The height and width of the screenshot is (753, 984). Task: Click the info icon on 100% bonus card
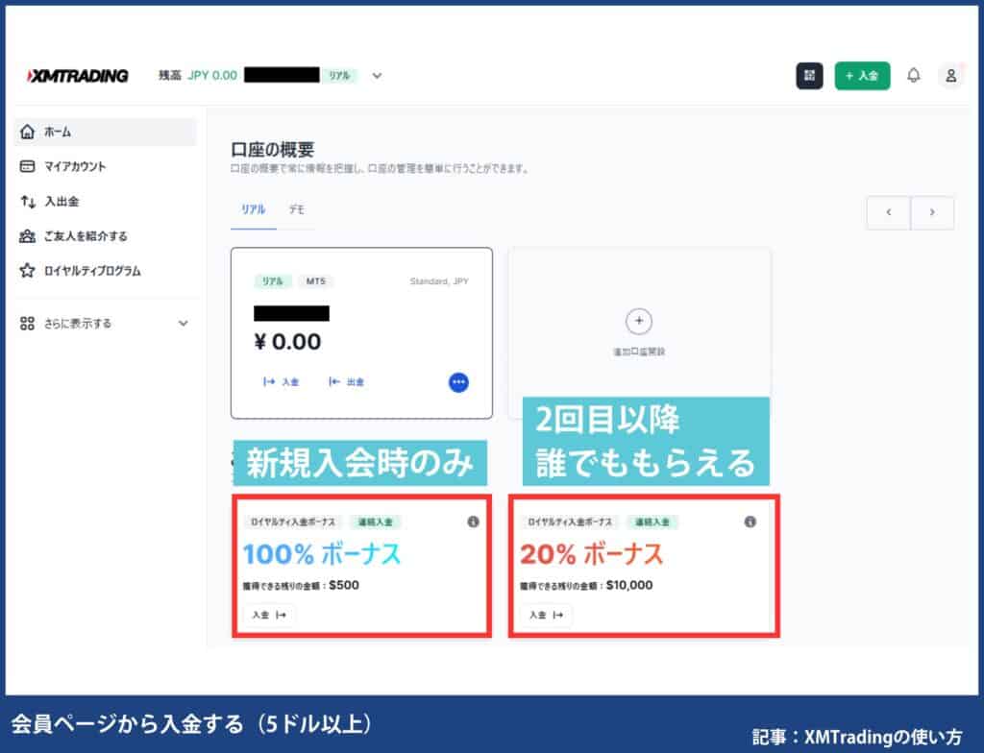point(473,522)
